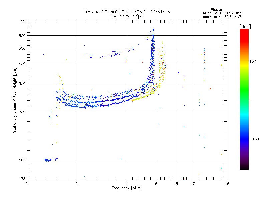This screenshot has width=267, height=200.
Task: Click the colorbar tick label "100"
Action: point(253,61)
